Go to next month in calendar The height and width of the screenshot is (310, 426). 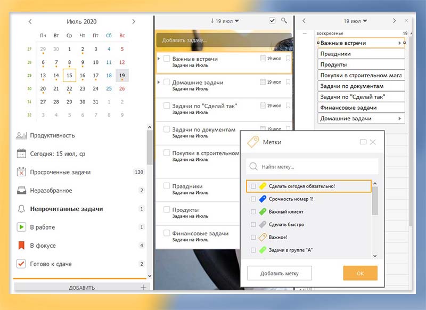(134, 21)
